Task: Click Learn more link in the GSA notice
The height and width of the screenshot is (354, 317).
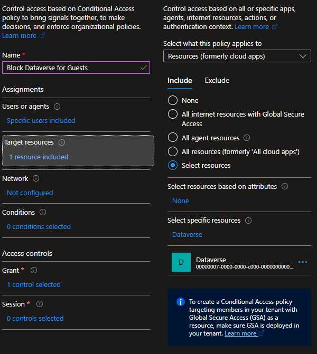Action: click(x=240, y=333)
